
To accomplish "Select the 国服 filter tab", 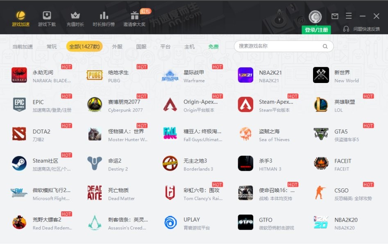I will tap(141, 47).
